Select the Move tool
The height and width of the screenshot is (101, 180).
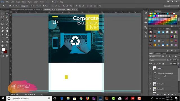pos(7,13)
